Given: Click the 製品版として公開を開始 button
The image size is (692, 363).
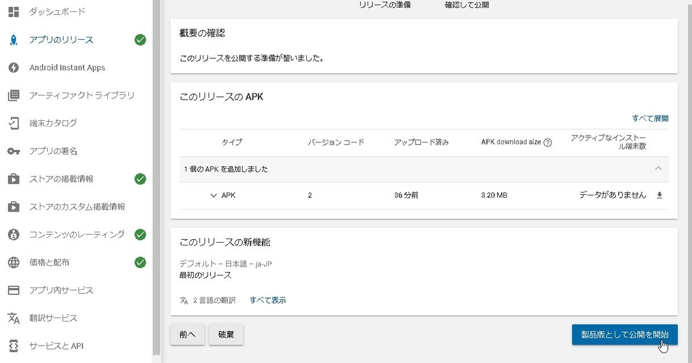Looking at the screenshot, I should (625, 334).
